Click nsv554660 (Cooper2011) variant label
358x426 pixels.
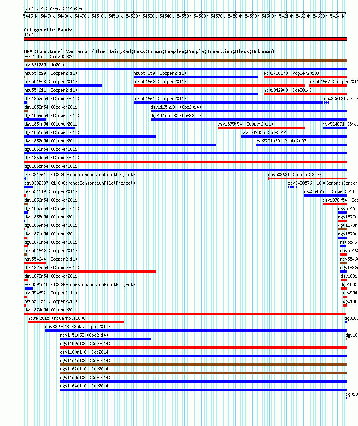160,82
